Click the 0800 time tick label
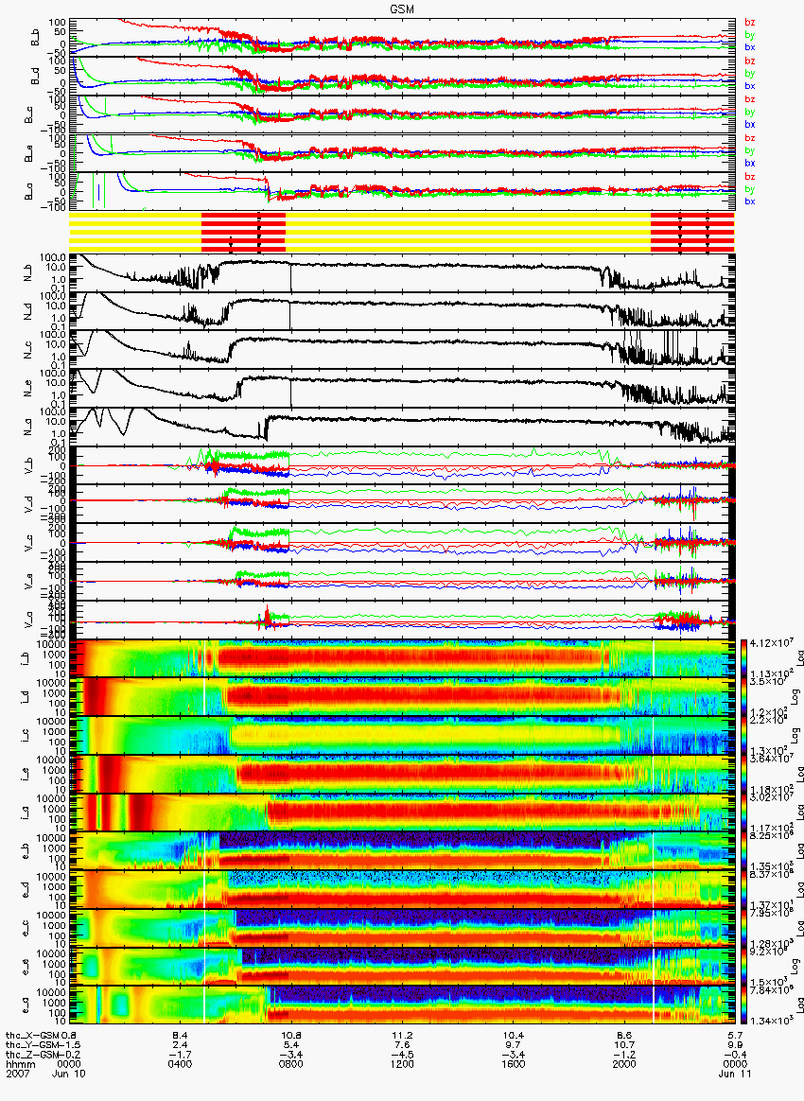Viewport: 804px width, 1101px height. pos(290,1064)
